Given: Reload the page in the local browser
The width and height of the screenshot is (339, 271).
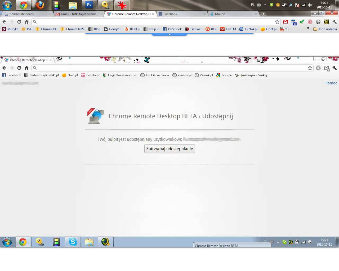Looking at the screenshot, I should tap(19, 22).
